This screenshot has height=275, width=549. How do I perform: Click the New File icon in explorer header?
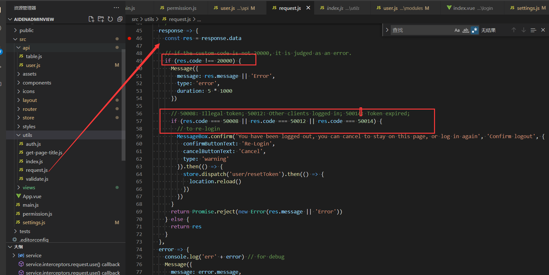[x=91, y=19]
